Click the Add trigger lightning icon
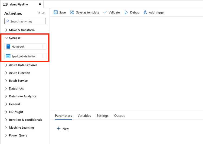Viewport: 203px width, 144px height. [145, 12]
